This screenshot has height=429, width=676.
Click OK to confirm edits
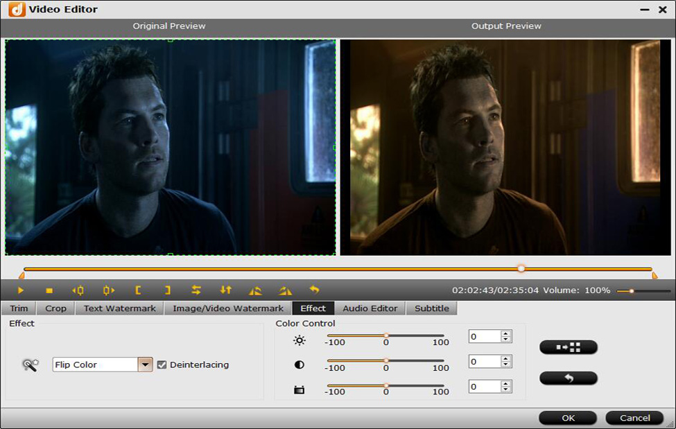pos(568,418)
